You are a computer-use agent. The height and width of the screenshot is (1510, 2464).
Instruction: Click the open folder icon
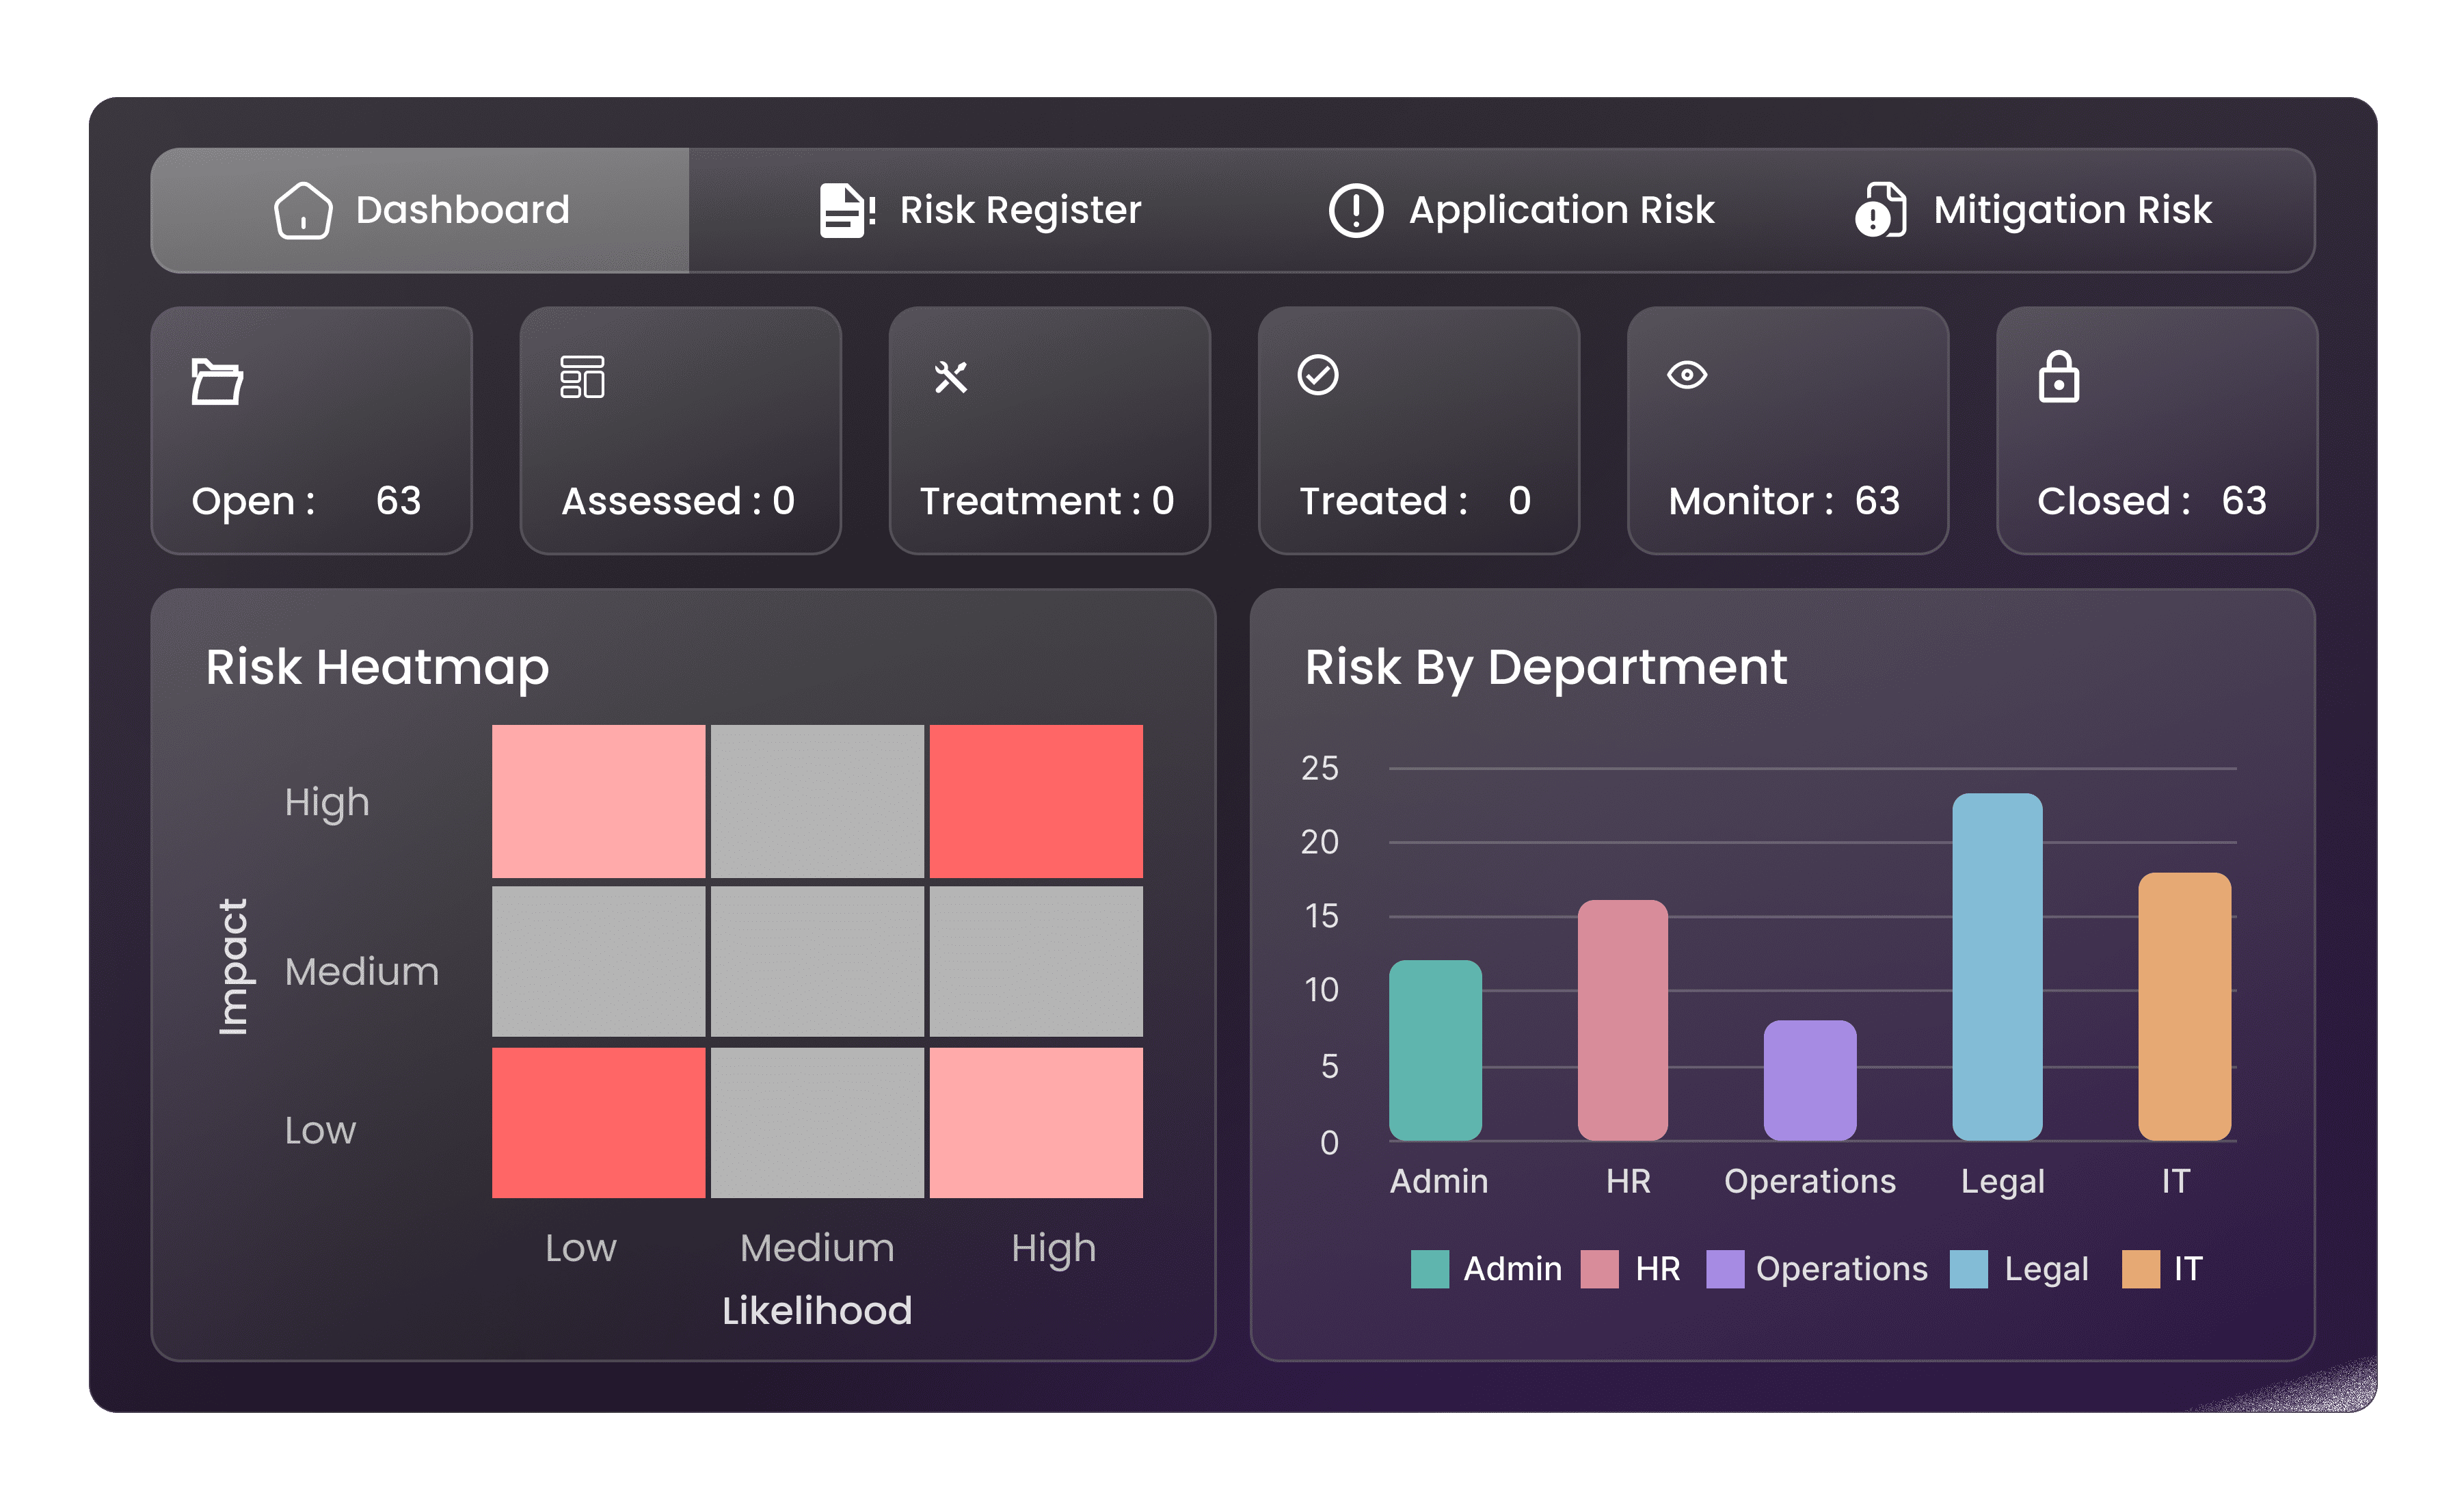click(217, 381)
